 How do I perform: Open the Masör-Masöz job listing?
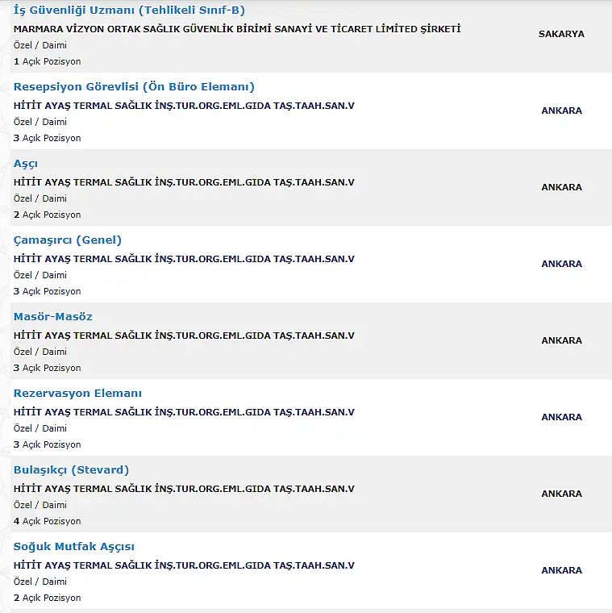(x=53, y=317)
